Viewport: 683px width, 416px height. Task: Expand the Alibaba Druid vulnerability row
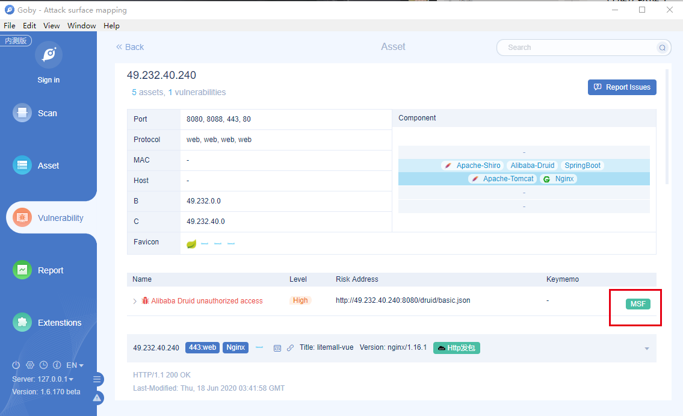pyautogui.click(x=135, y=301)
